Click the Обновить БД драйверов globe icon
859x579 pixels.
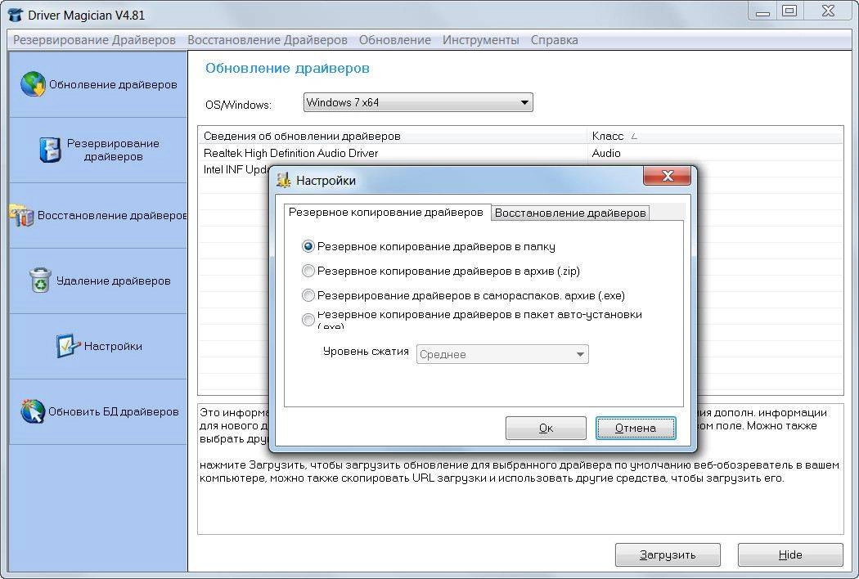(x=33, y=411)
